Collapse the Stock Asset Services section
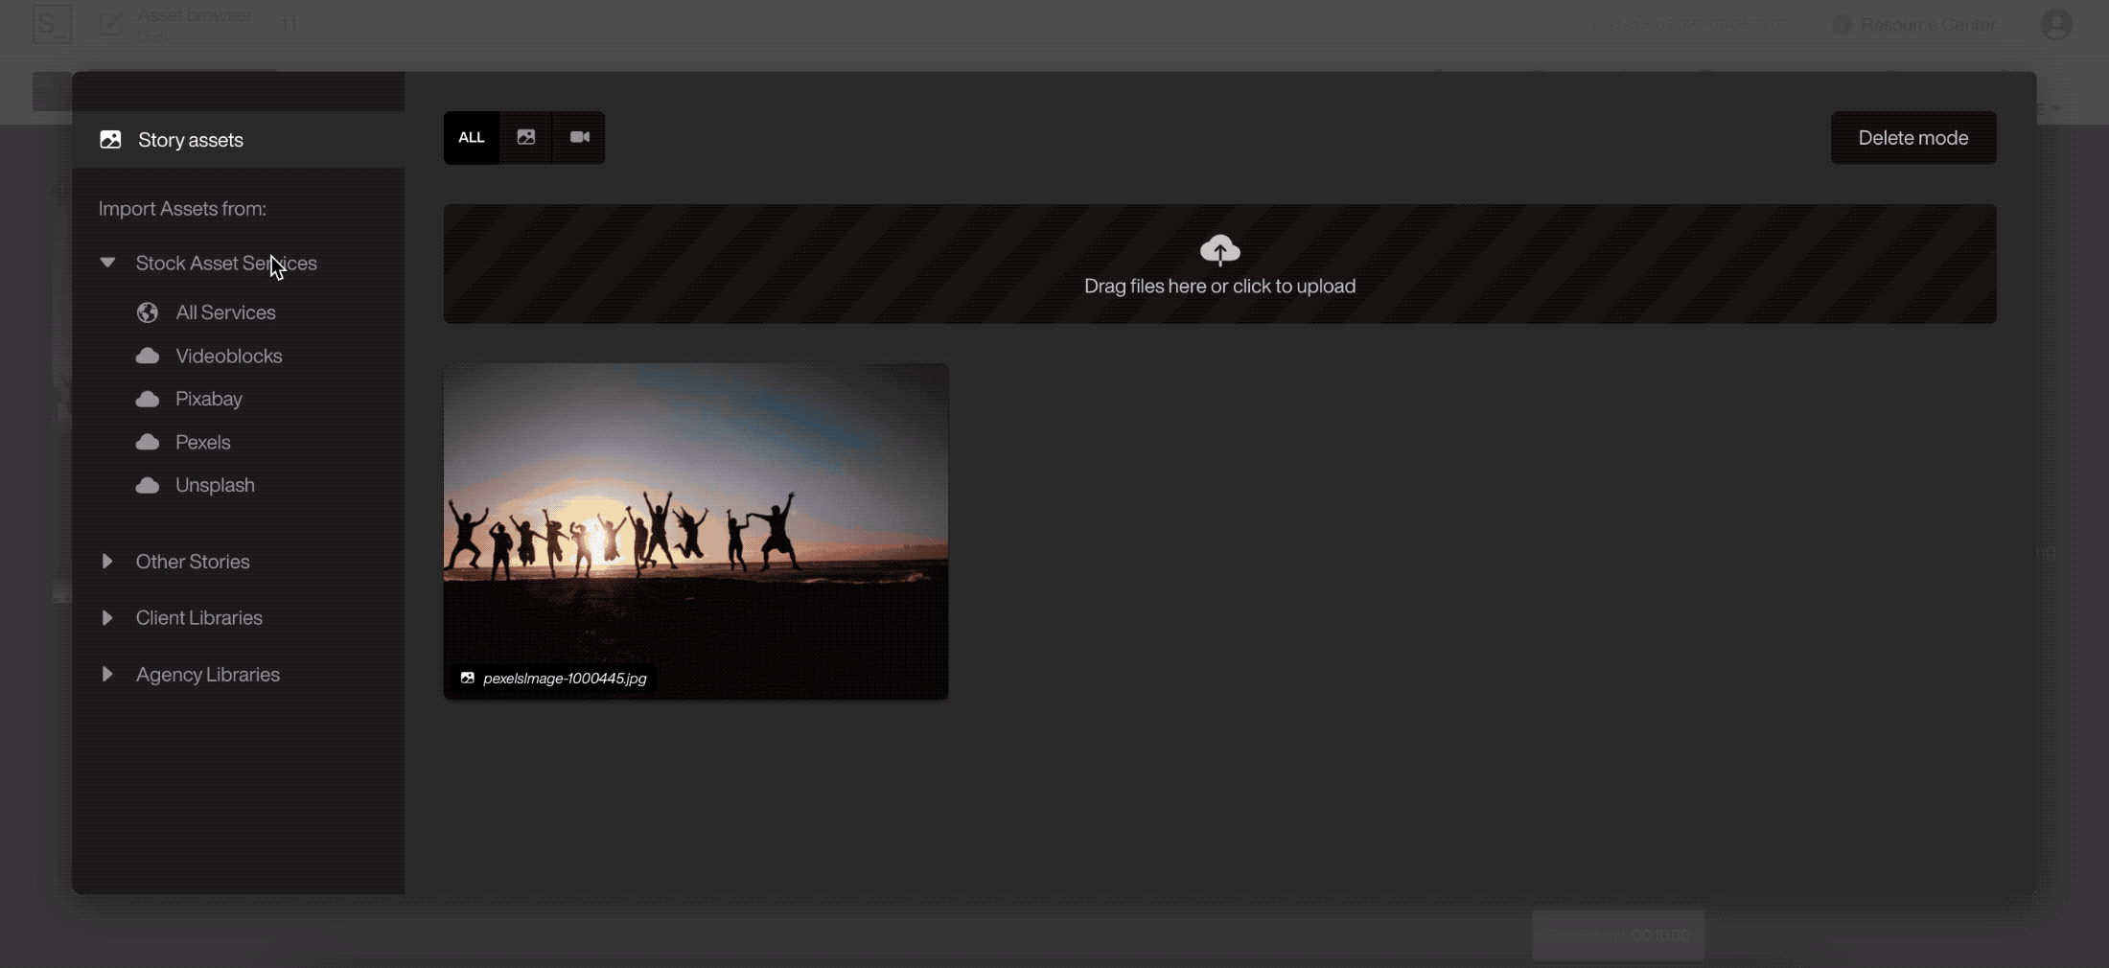 pyautogui.click(x=107, y=263)
